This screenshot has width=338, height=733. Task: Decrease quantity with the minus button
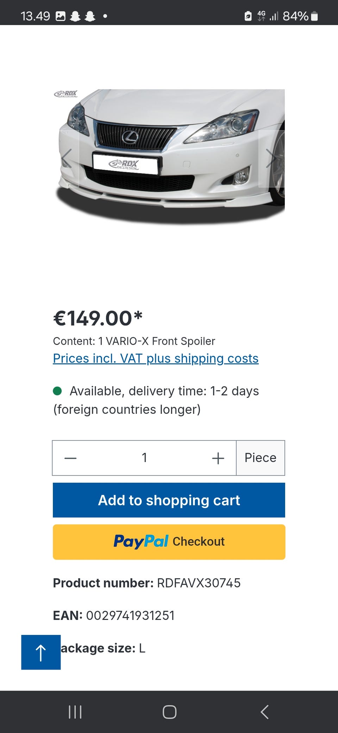pyautogui.click(x=70, y=458)
